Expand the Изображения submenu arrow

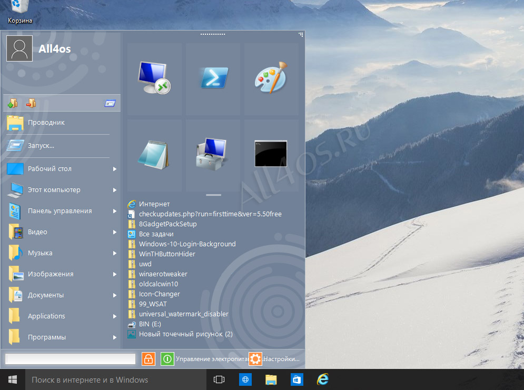point(115,274)
